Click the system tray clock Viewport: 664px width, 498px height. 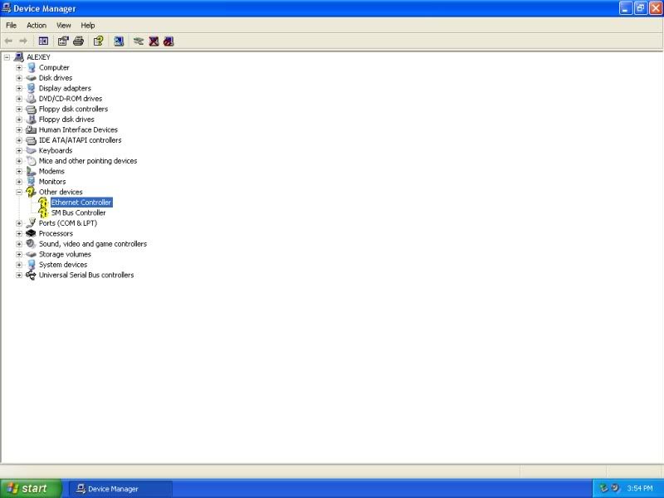click(x=640, y=488)
